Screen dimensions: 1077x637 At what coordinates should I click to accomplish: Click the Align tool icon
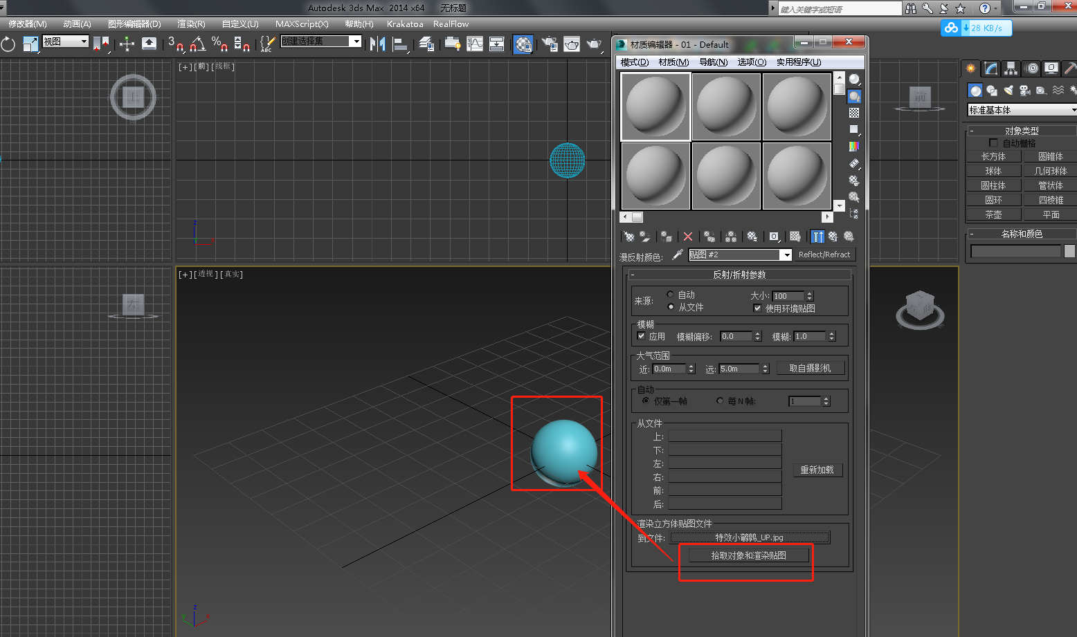pyautogui.click(x=400, y=44)
